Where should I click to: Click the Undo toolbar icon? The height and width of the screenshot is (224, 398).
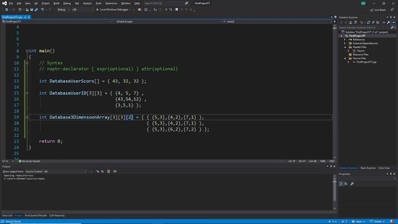pos(42,10)
